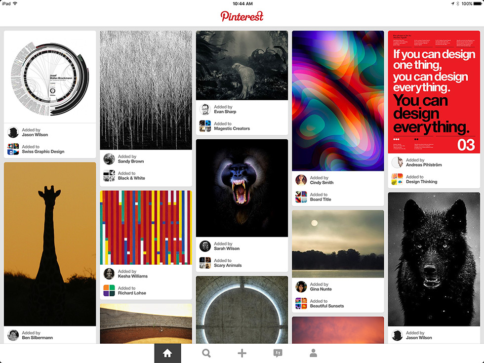
Task: Tap Evan Sharp's avatar
Action: point(205,109)
